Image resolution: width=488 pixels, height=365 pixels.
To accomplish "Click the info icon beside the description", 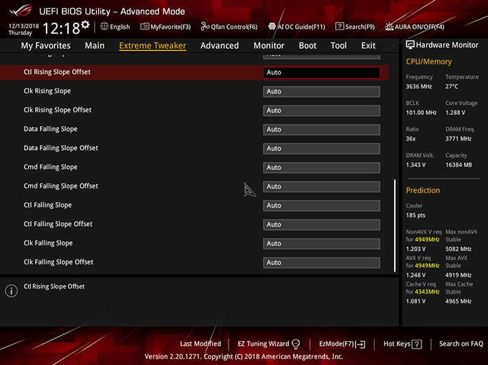I will (11, 291).
